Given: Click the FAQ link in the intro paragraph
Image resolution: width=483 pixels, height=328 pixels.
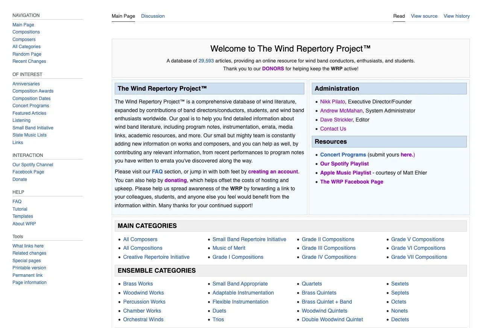Looking at the screenshot, I should (x=157, y=172).
